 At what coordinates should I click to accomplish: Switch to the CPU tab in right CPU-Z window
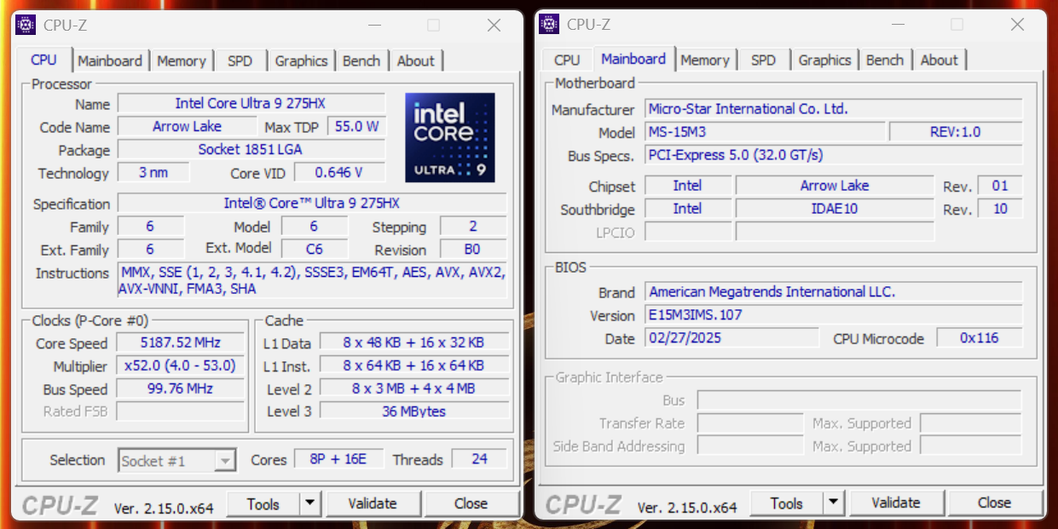coord(567,60)
